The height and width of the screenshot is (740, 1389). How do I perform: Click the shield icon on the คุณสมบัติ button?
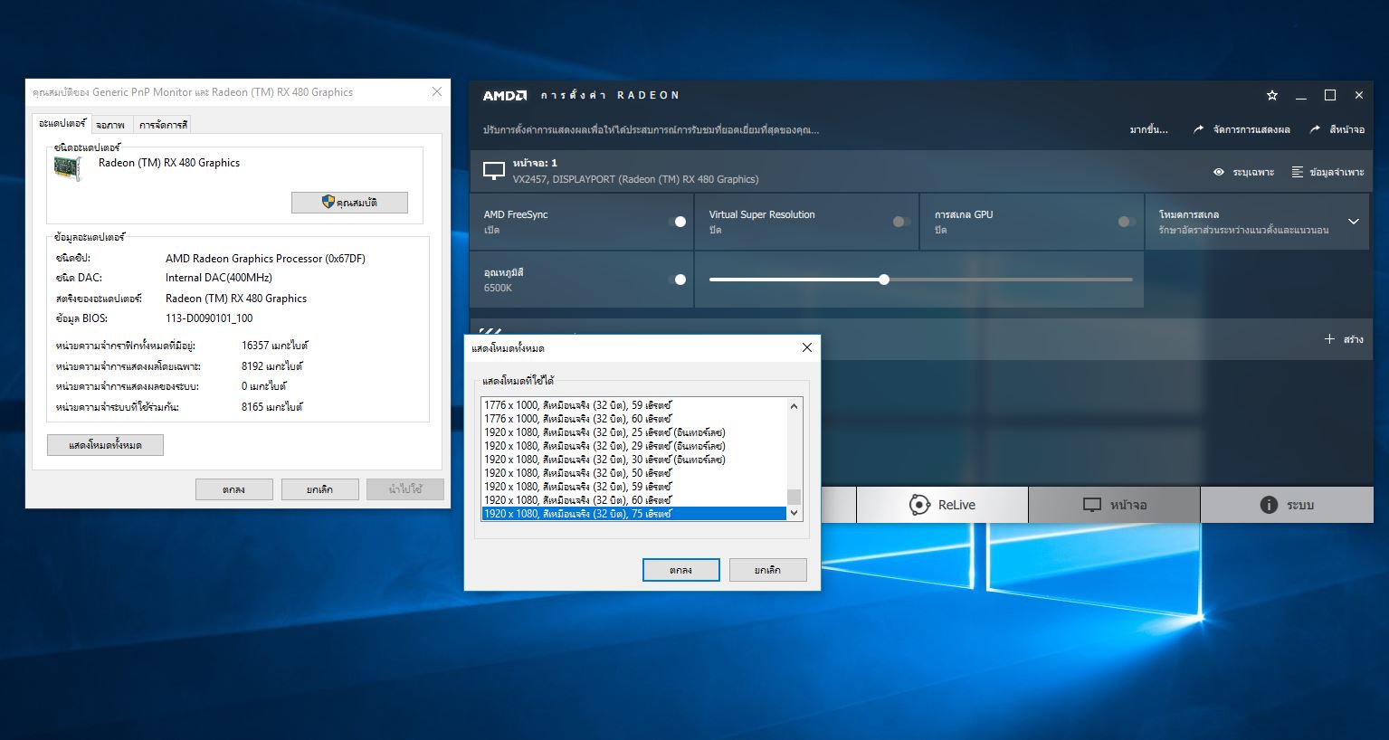(328, 202)
